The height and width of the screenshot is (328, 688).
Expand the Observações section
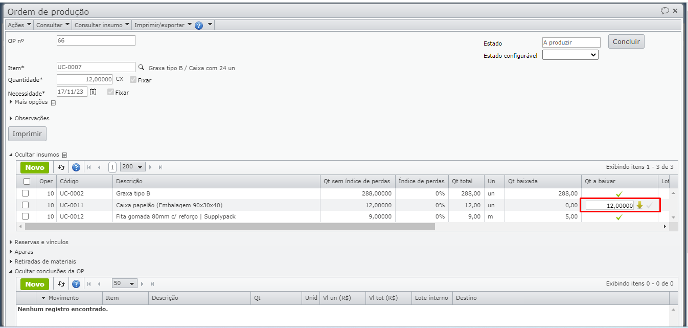[30, 118]
